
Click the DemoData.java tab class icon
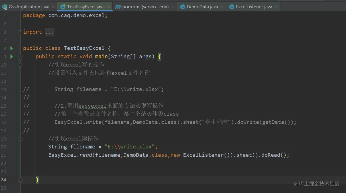click(x=183, y=7)
